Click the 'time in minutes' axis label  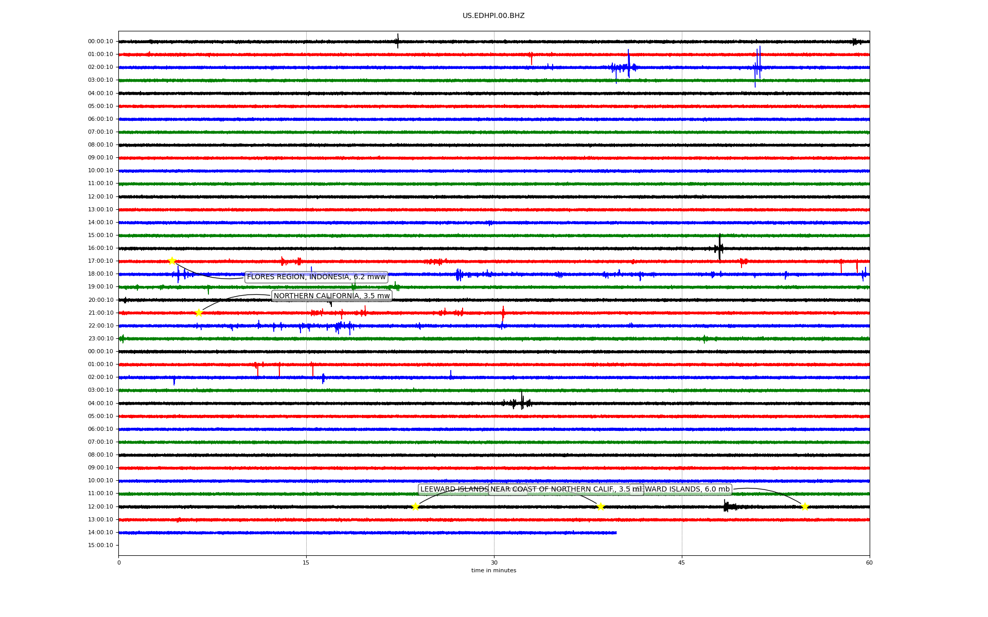click(x=493, y=570)
